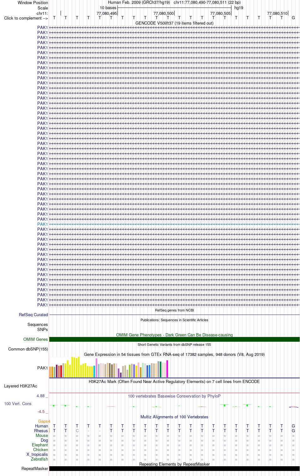Click the 100 Vert. Cons track label
Image resolution: width=300 pixels, height=476 pixels.
(x=18, y=403)
